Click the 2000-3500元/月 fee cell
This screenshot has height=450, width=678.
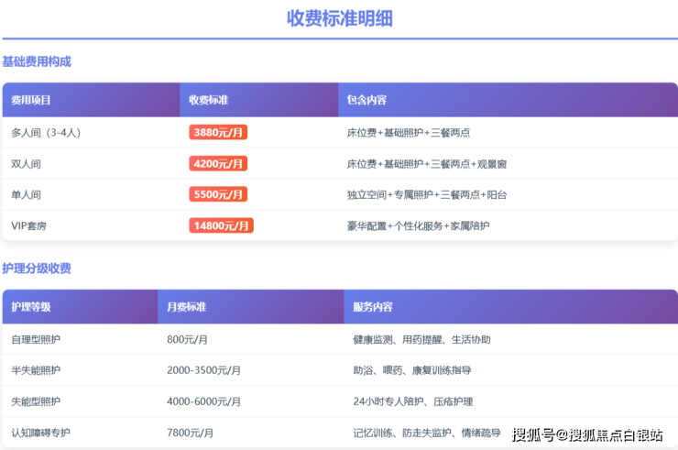[x=203, y=370]
